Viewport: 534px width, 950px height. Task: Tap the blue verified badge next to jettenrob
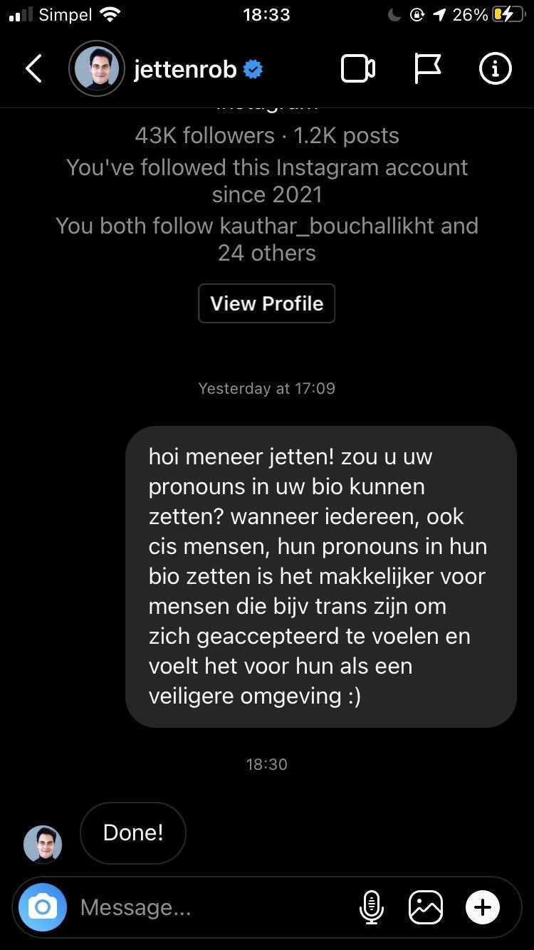pos(253,69)
